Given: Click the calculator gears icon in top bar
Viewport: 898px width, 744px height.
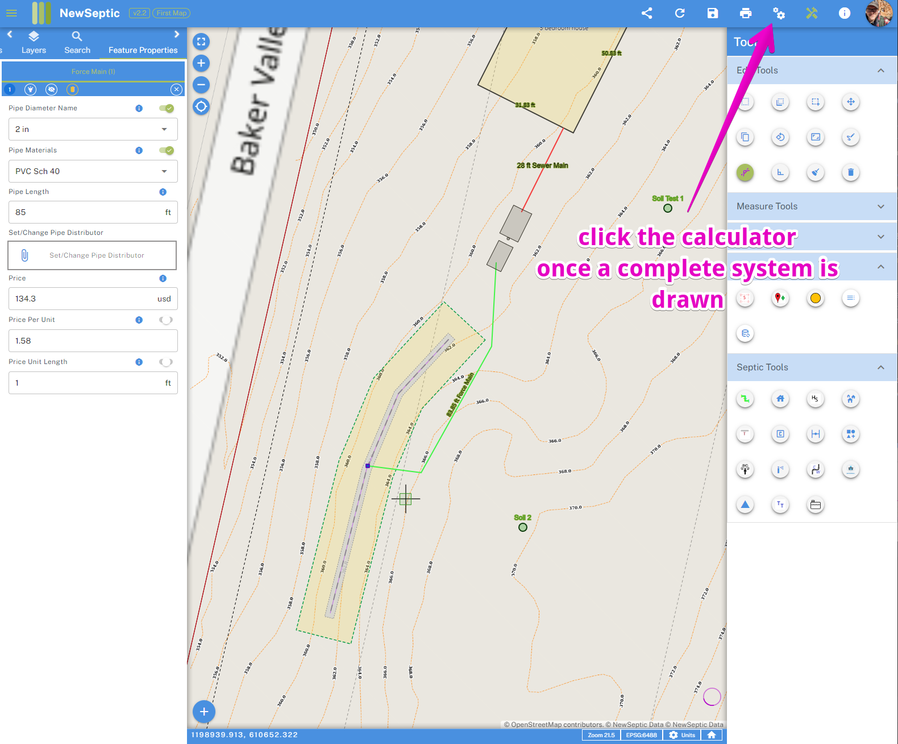Looking at the screenshot, I should [x=779, y=13].
